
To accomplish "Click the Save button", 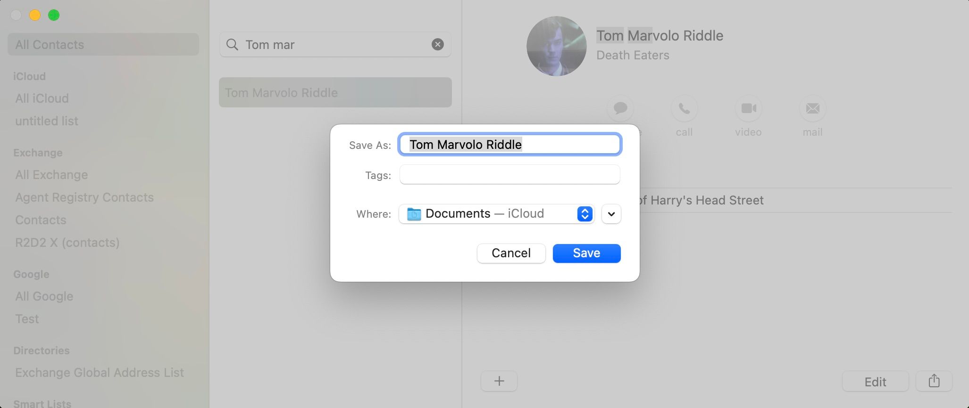I will click(x=586, y=253).
